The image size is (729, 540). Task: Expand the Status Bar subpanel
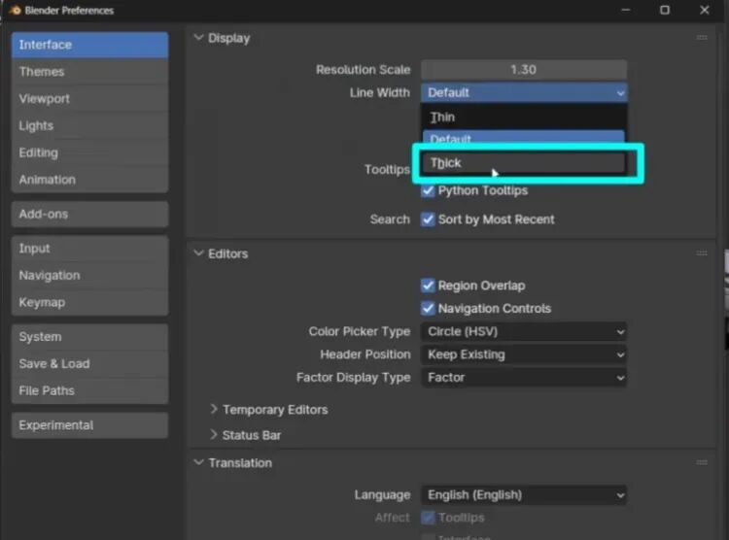214,434
